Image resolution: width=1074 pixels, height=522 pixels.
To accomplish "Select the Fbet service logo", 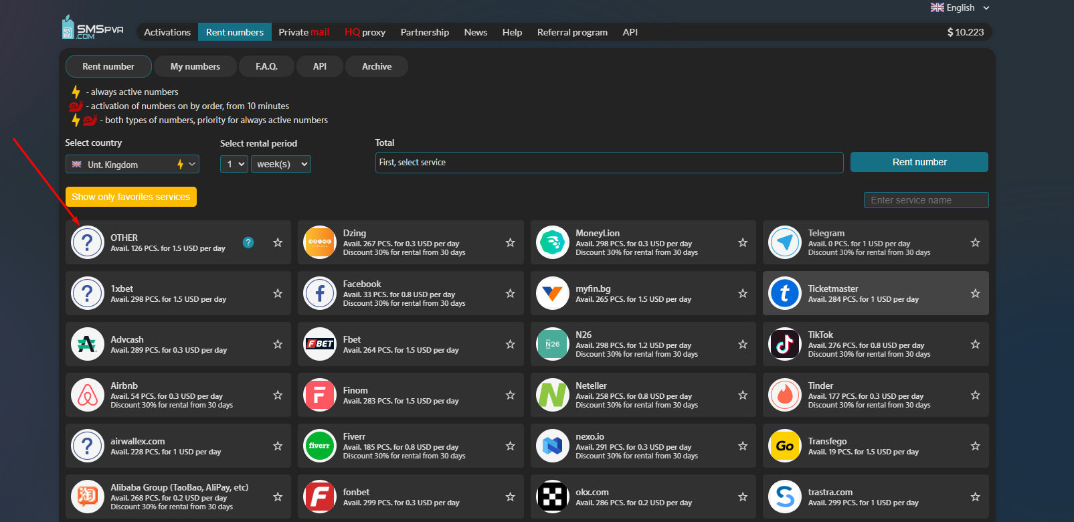I will click(320, 344).
